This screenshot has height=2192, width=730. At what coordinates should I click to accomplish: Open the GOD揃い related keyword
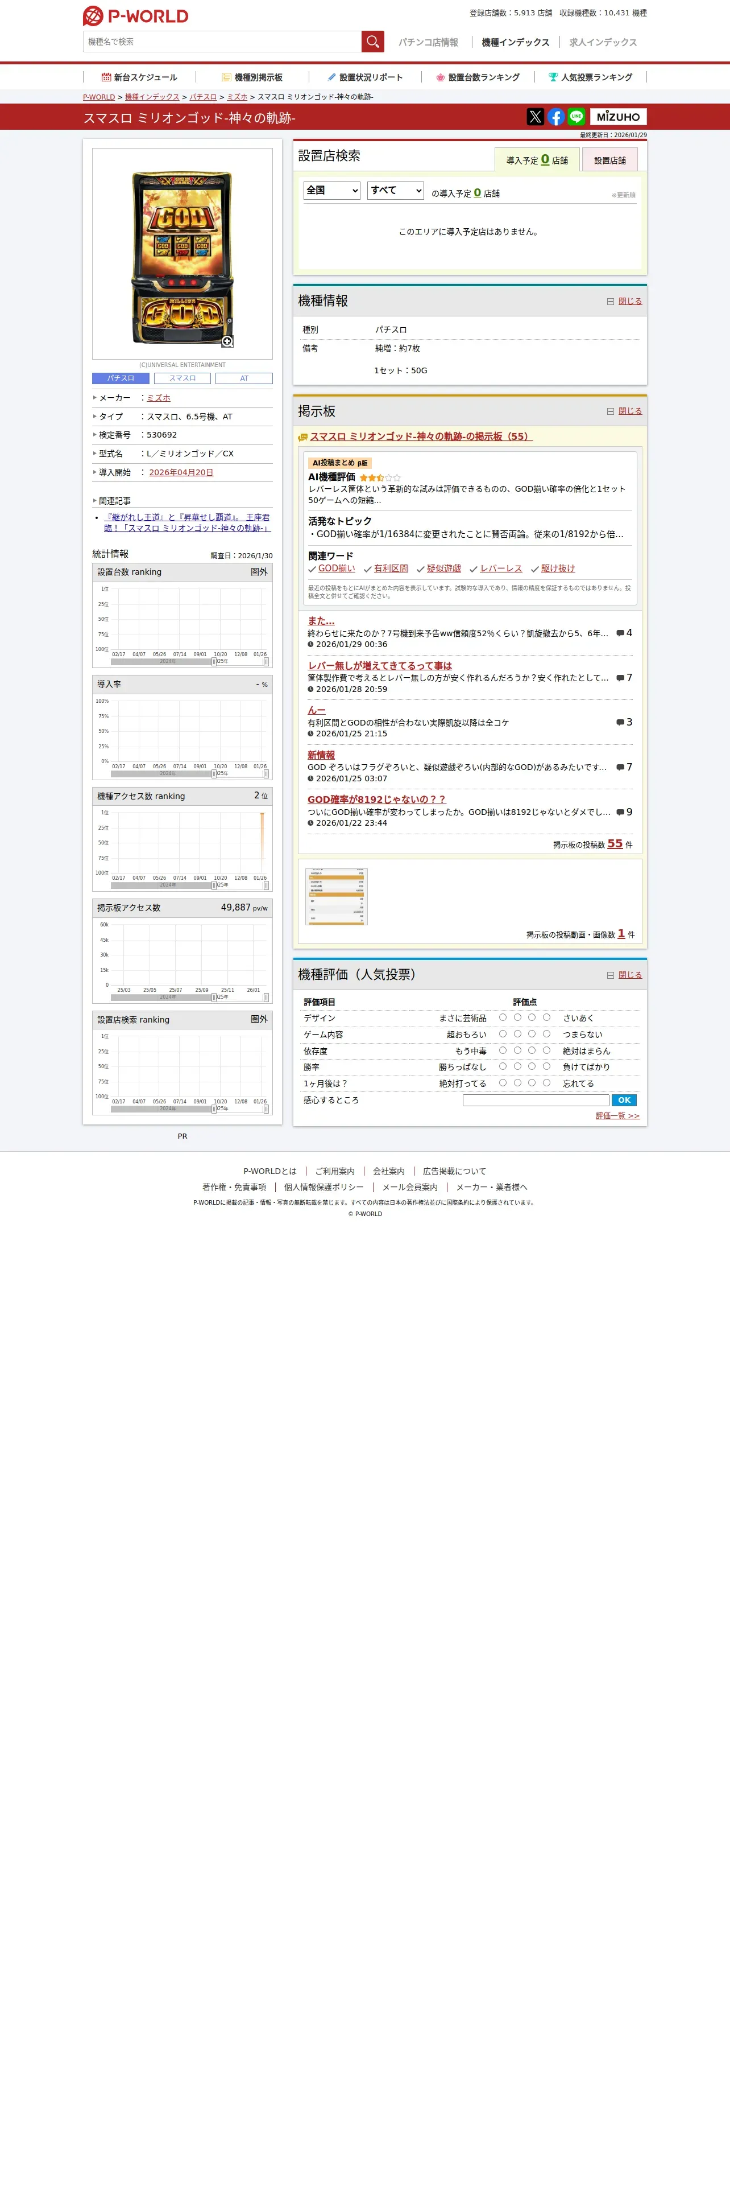click(337, 568)
